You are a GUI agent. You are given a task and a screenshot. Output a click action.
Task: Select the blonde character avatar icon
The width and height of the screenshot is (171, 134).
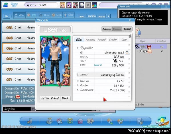pyautogui.click(x=62, y=5)
